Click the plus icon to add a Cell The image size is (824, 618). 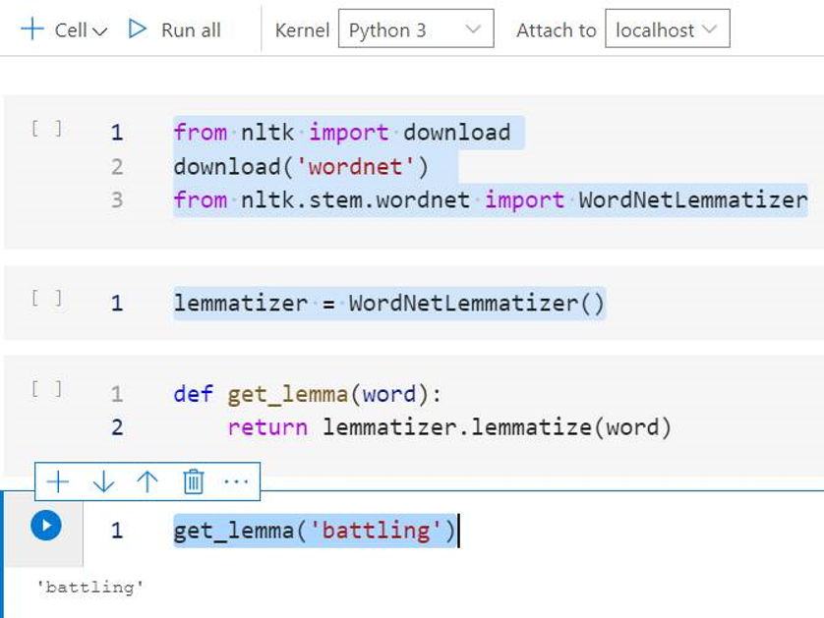tap(31, 28)
